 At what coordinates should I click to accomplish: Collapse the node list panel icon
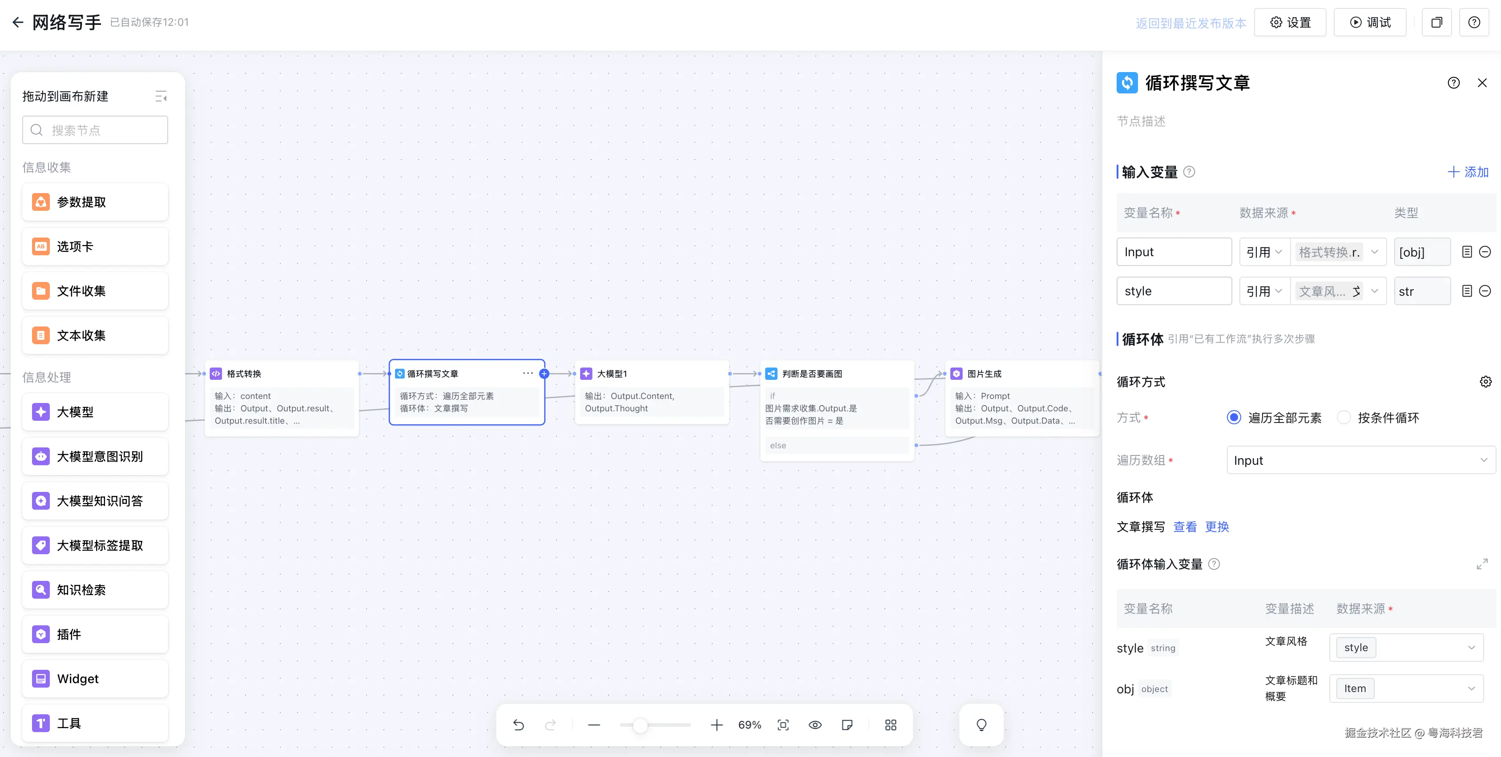coord(161,96)
